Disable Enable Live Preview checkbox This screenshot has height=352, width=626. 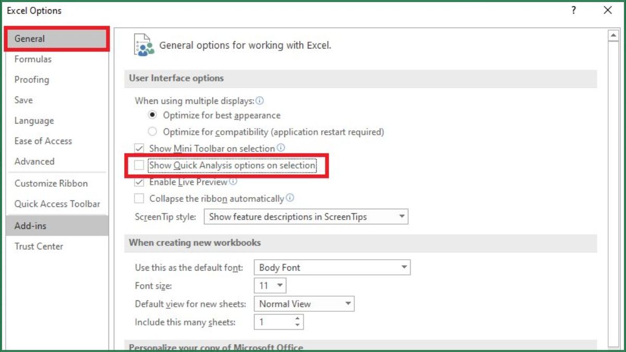[139, 182]
